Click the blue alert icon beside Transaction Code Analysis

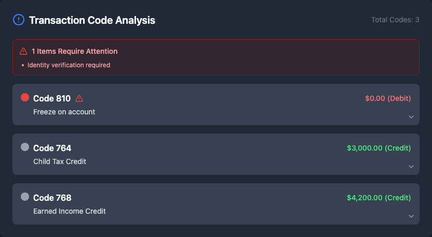pos(18,20)
